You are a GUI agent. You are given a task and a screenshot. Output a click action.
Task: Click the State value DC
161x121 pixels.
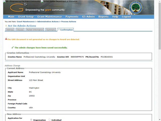[30, 92]
